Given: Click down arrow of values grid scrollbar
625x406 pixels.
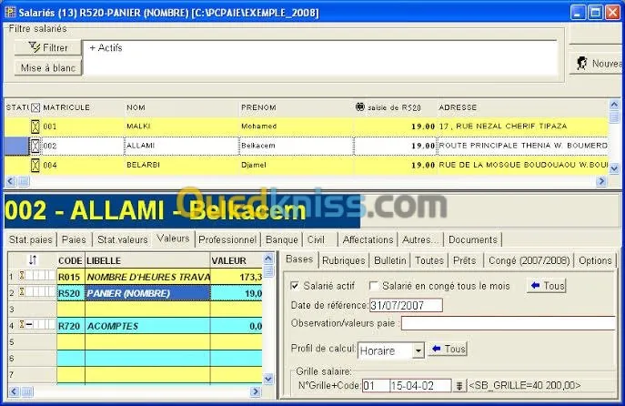Looking at the screenshot, I should point(268,378).
